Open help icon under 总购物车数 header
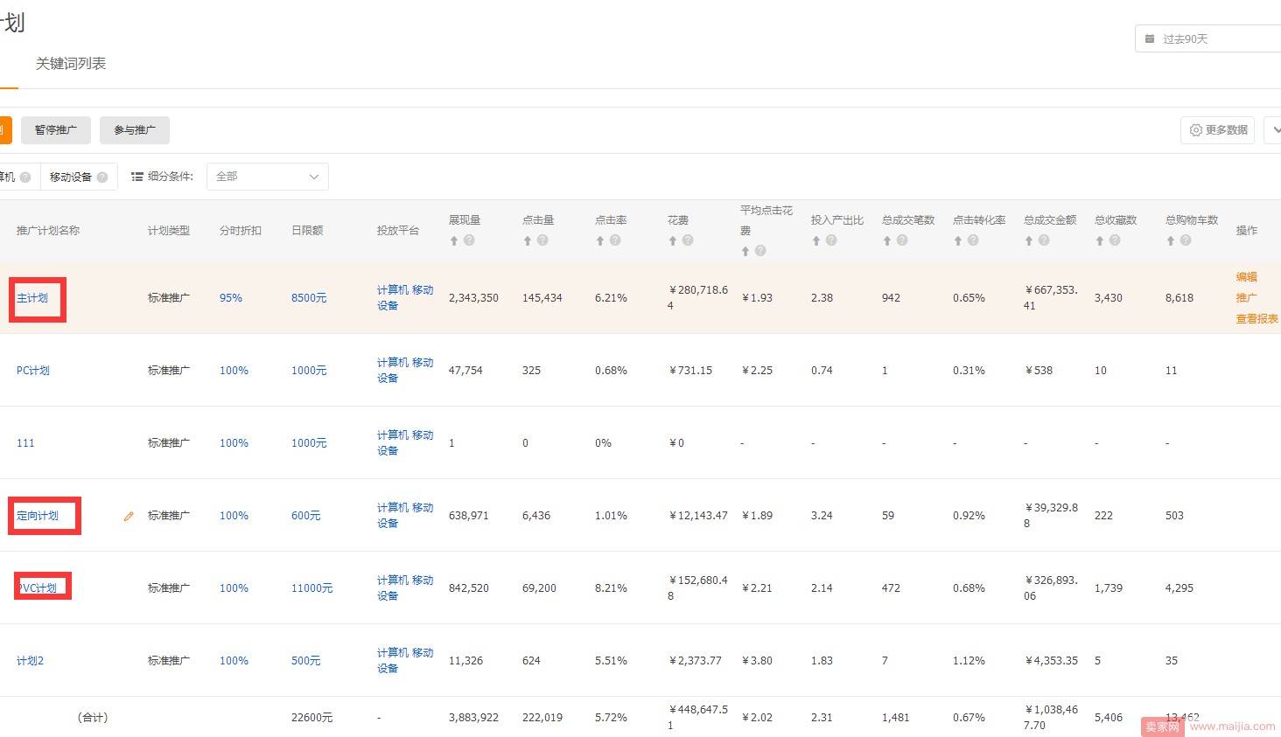The width and height of the screenshot is (1281, 737). coord(1186,240)
